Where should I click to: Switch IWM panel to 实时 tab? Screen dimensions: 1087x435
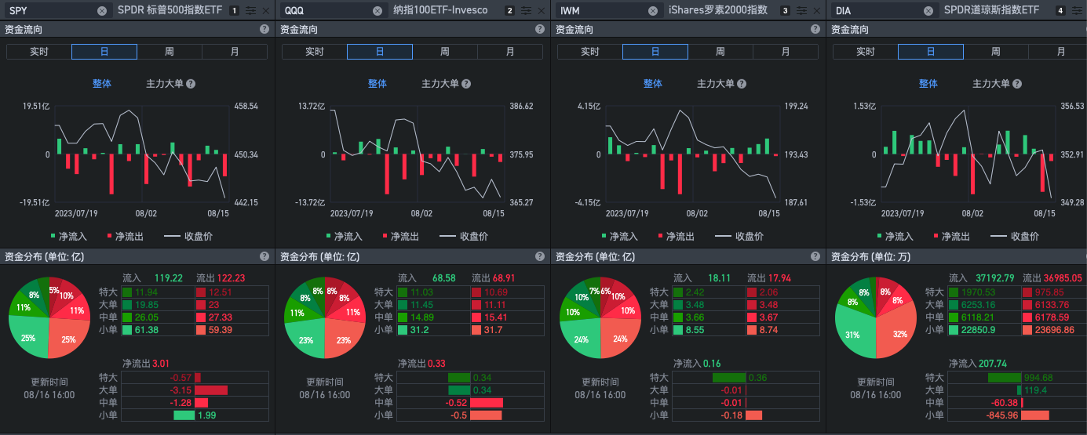tap(590, 52)
